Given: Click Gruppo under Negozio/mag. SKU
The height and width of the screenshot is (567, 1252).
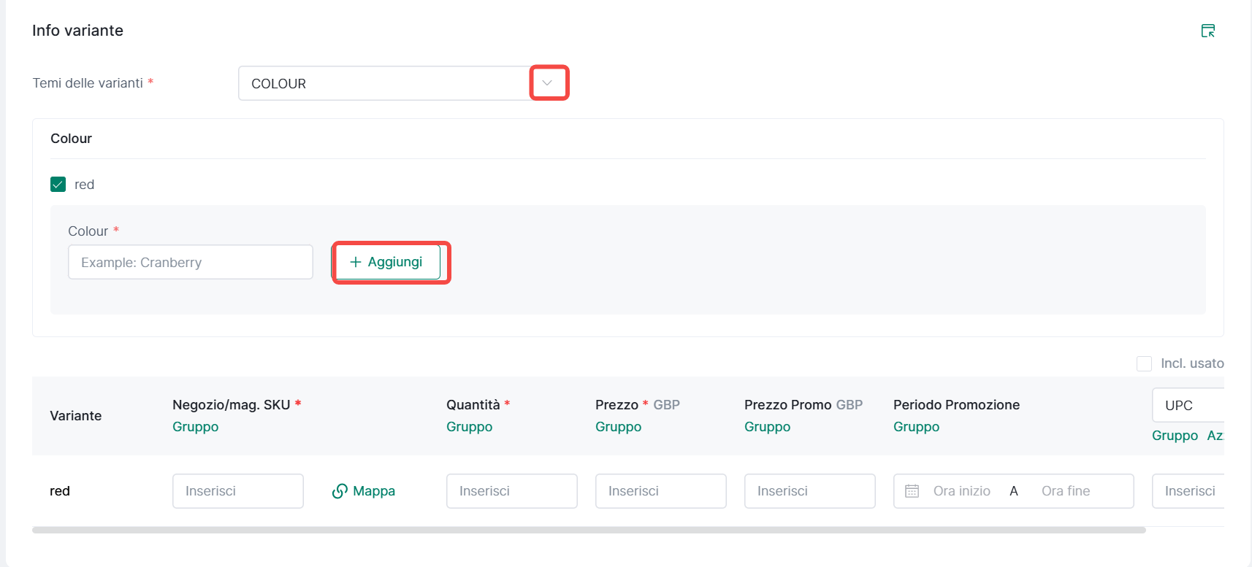Looking at the screenshot, I should point(195,427).
